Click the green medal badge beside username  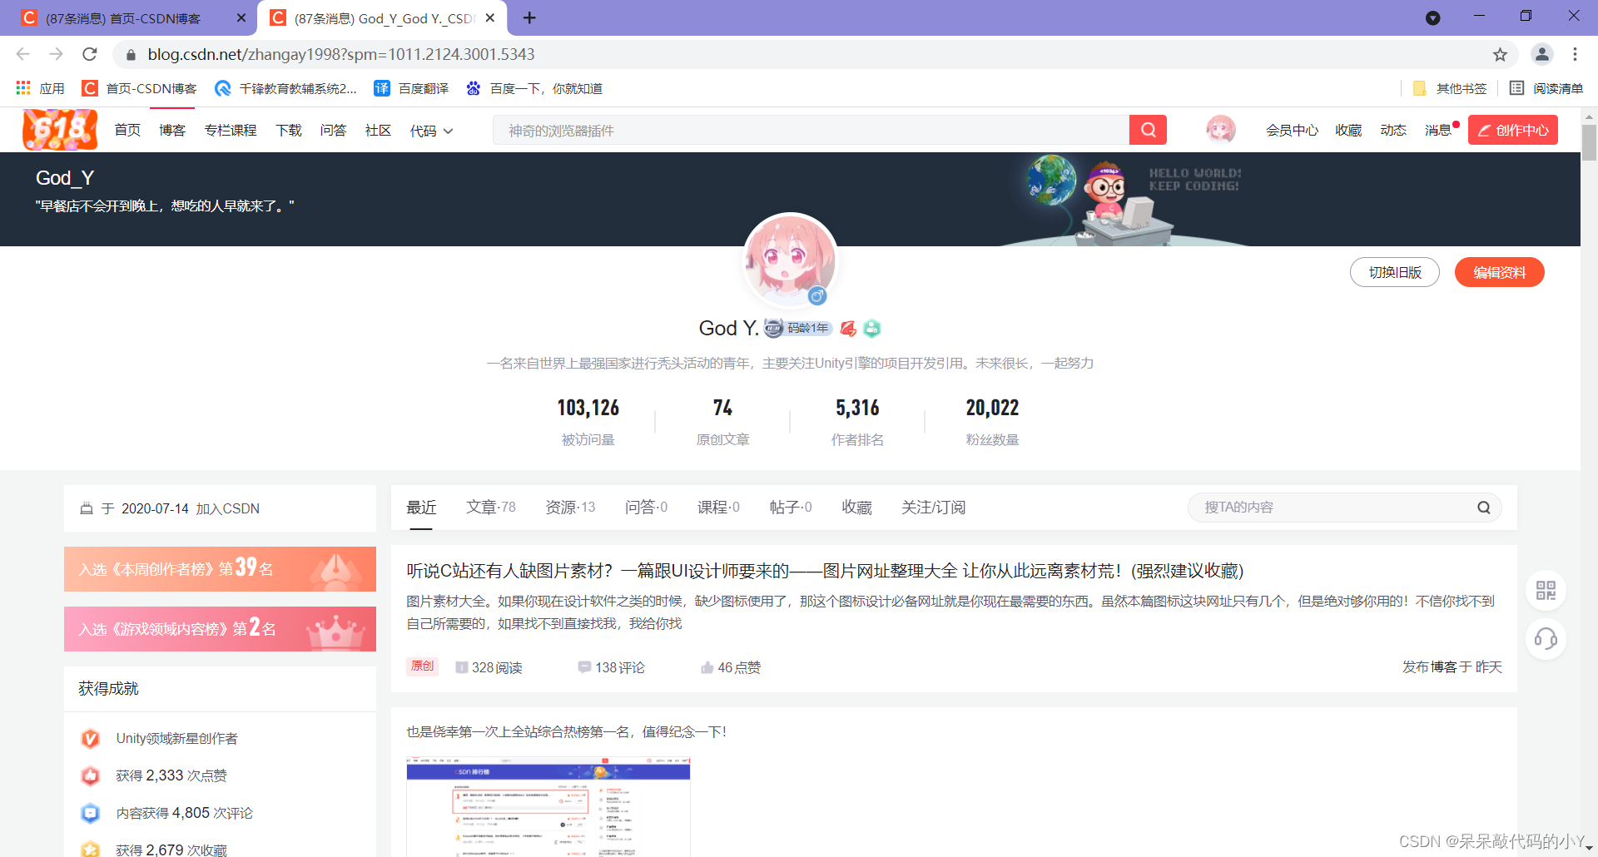[x=871, y=329]
